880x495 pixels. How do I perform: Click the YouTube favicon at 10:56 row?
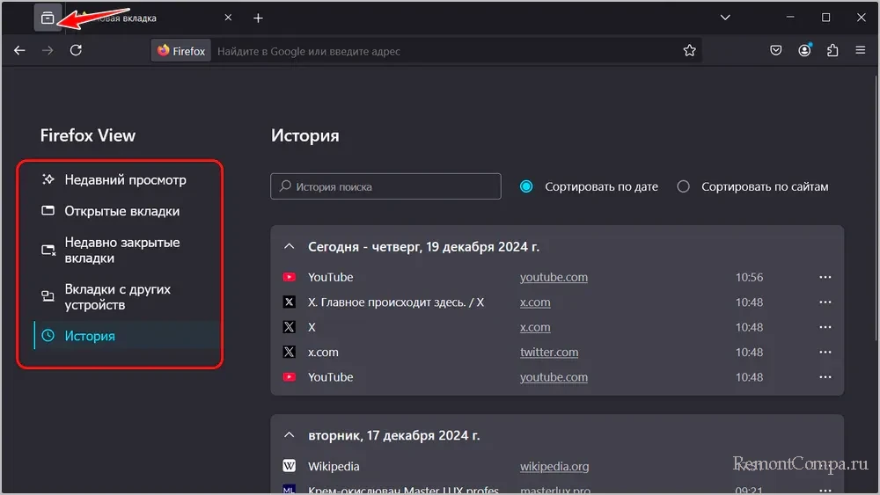point(289,278)
